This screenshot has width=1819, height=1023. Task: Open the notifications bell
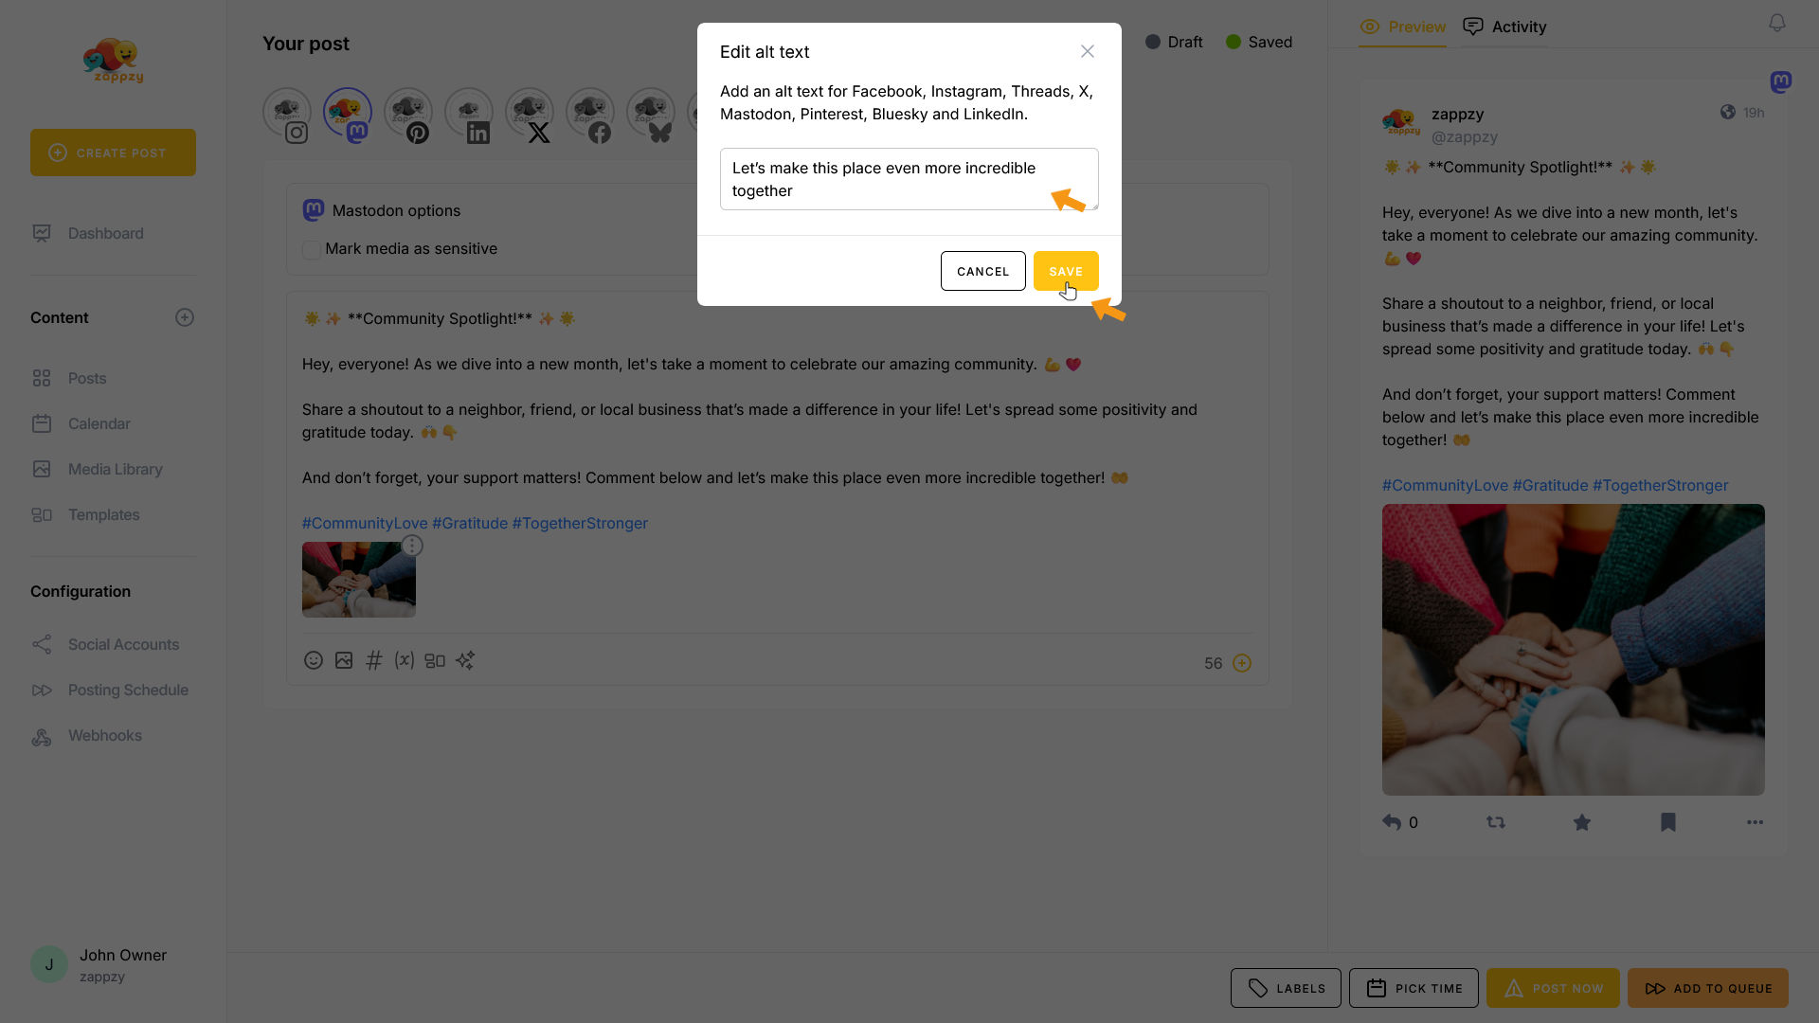[1777, 23]
